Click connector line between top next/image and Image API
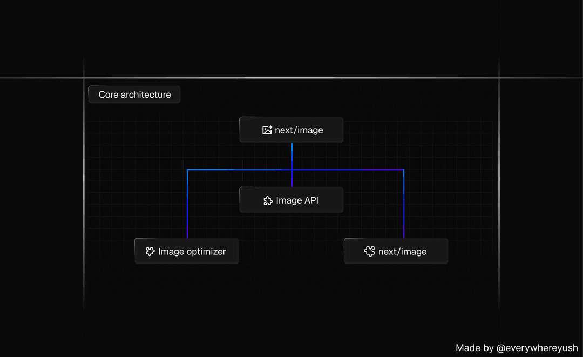Screen dimensions: 583x357 (292, 157)
